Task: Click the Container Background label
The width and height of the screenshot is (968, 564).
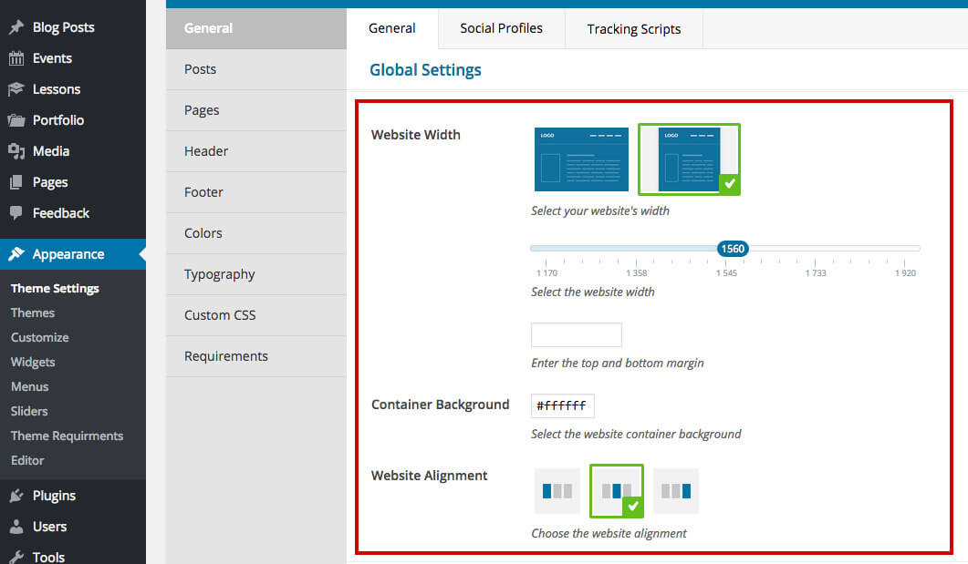Action: pos(440,405)
